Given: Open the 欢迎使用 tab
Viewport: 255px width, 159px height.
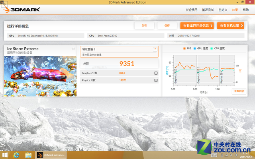Looking at the screenshot, I should click(191, 10).
